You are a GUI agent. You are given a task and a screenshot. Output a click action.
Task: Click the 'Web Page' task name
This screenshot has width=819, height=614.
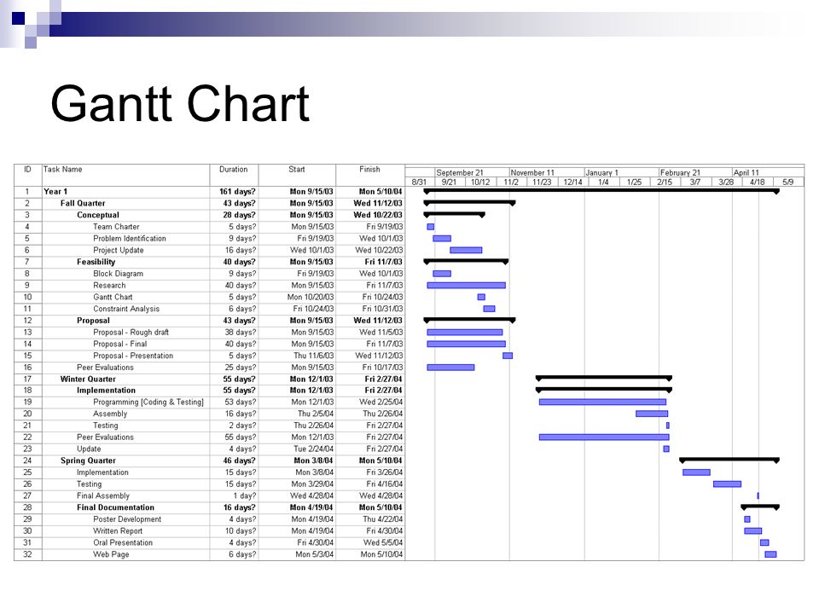111,554
